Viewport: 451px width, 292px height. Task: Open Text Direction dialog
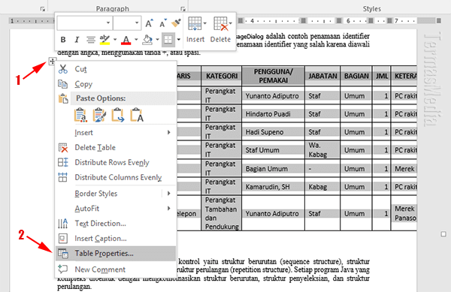click(x=115, y=223)
